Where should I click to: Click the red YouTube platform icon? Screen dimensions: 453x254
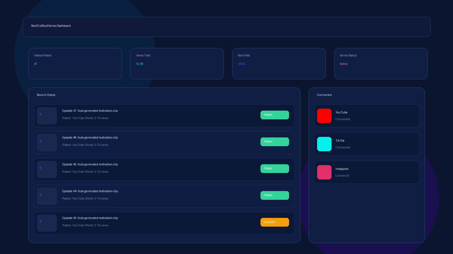(x=324, y=116)
